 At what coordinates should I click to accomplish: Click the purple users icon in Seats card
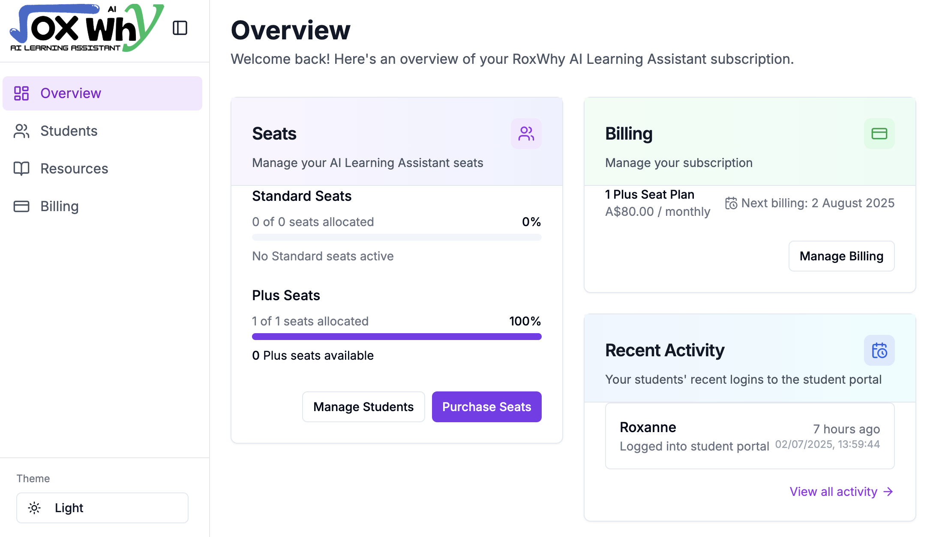[x=526, y=134]
